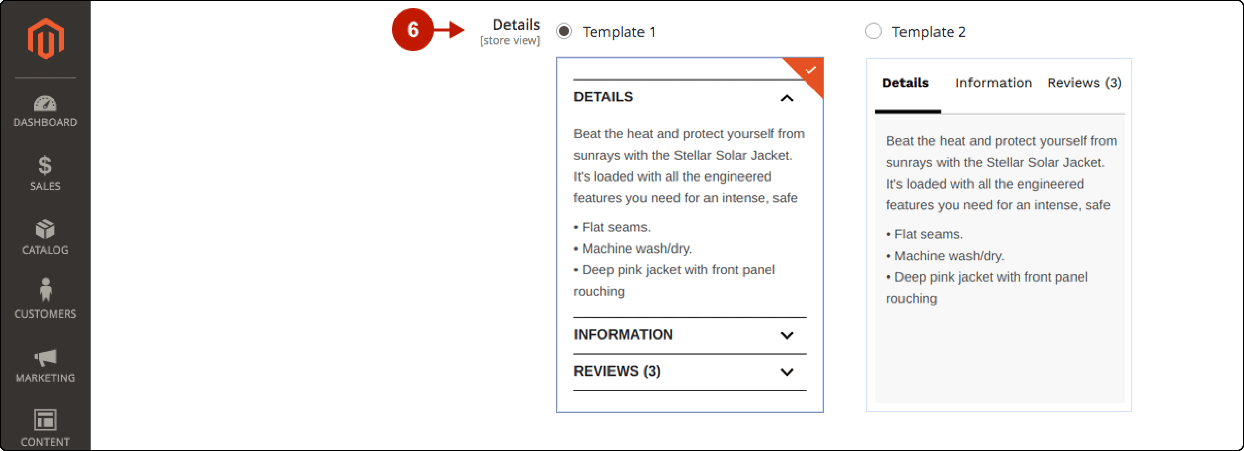Expand the Information accordion section
The width and height of the screenshot is (1244, 451).
pos(697,334)
